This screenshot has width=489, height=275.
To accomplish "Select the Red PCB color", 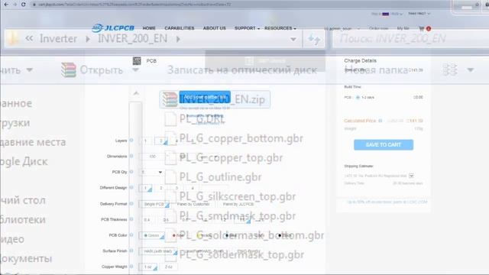I will (178, 235).
